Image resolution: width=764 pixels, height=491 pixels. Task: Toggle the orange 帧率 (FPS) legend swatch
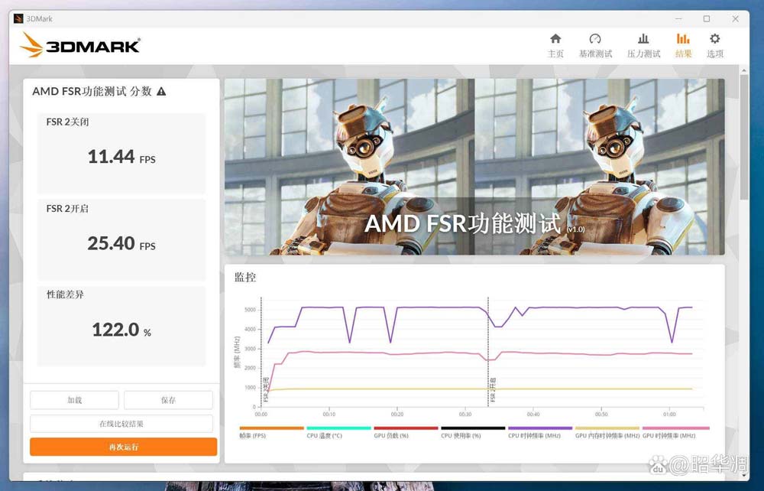[x=271, y=428]
